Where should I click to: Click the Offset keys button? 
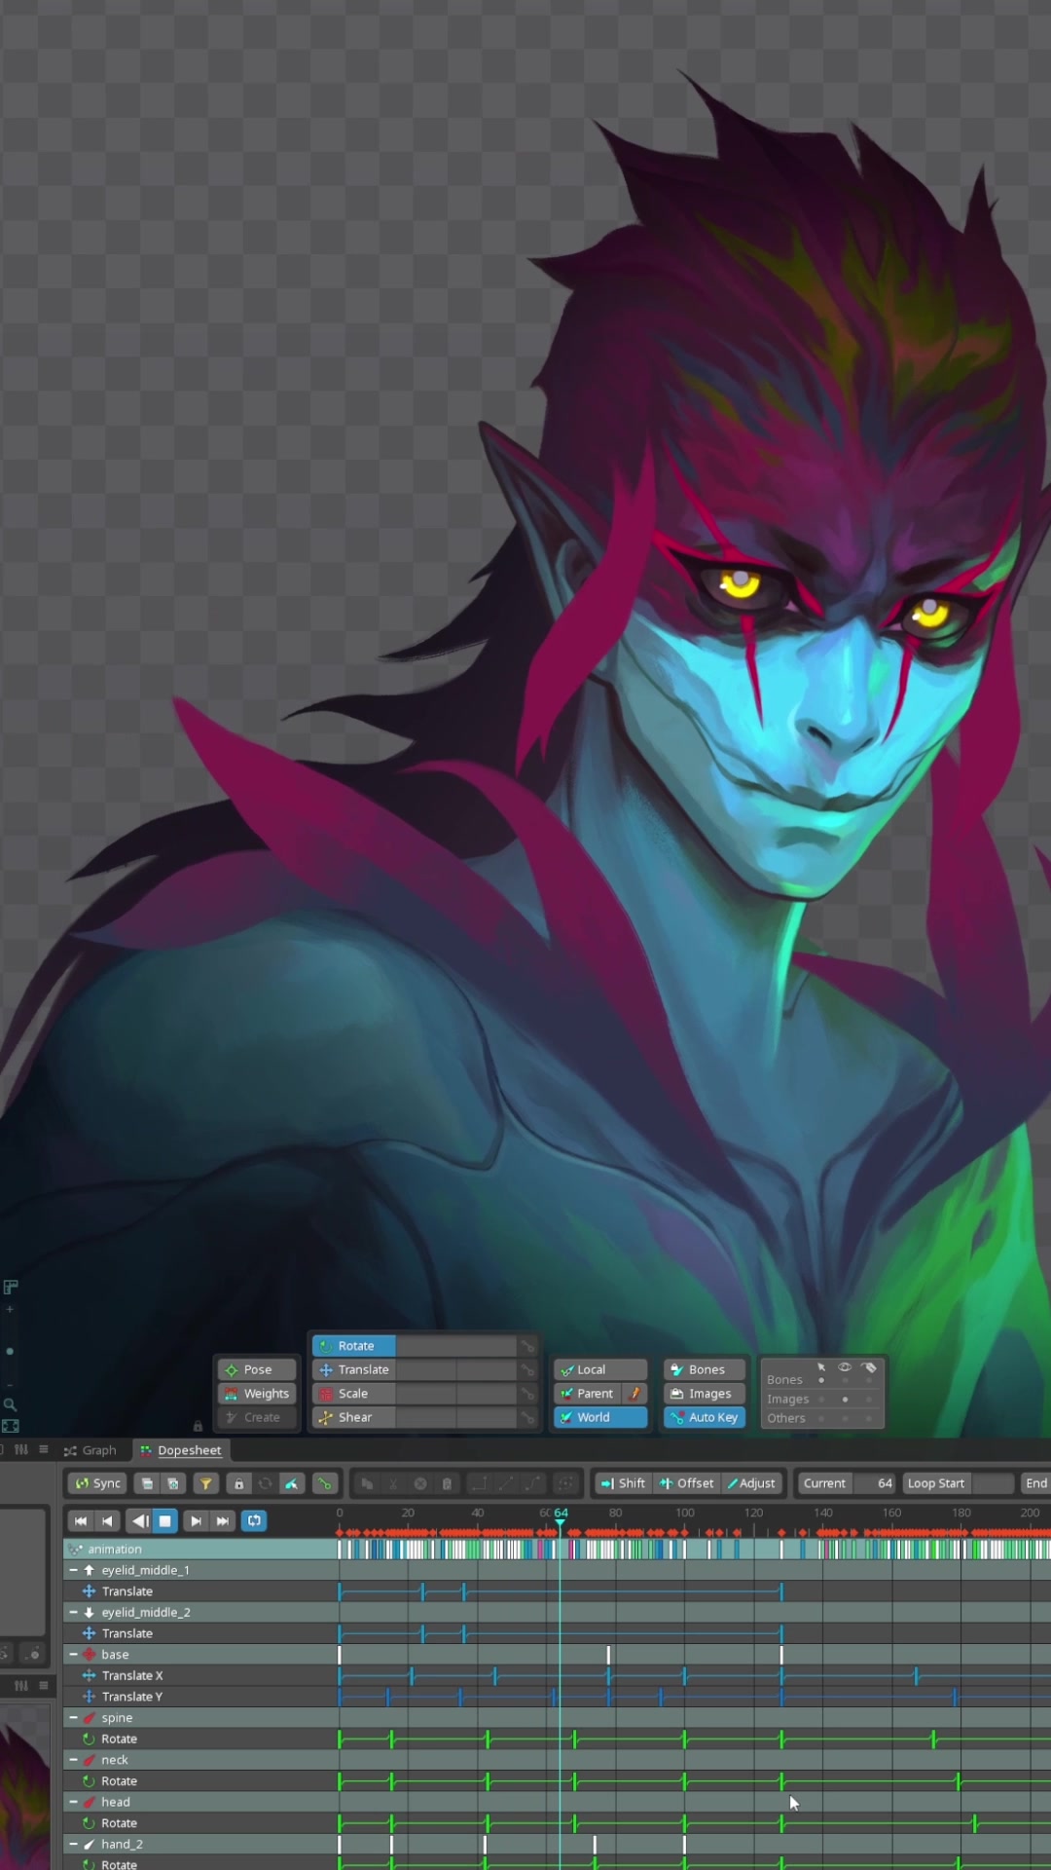pyautogui.click(x=687, y=1483)
